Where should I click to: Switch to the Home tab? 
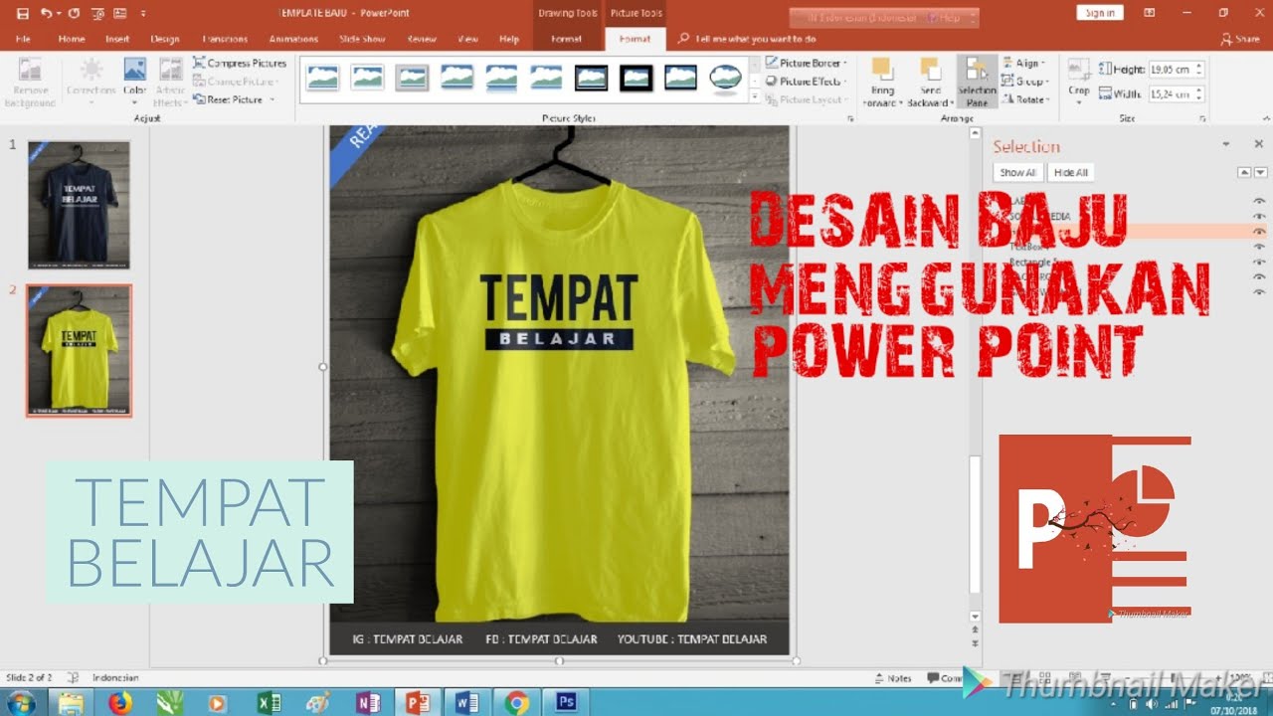click(x=72, y=39)
